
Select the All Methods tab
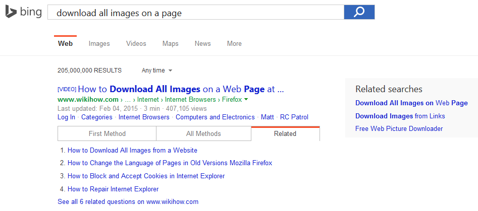click(203, 133)
